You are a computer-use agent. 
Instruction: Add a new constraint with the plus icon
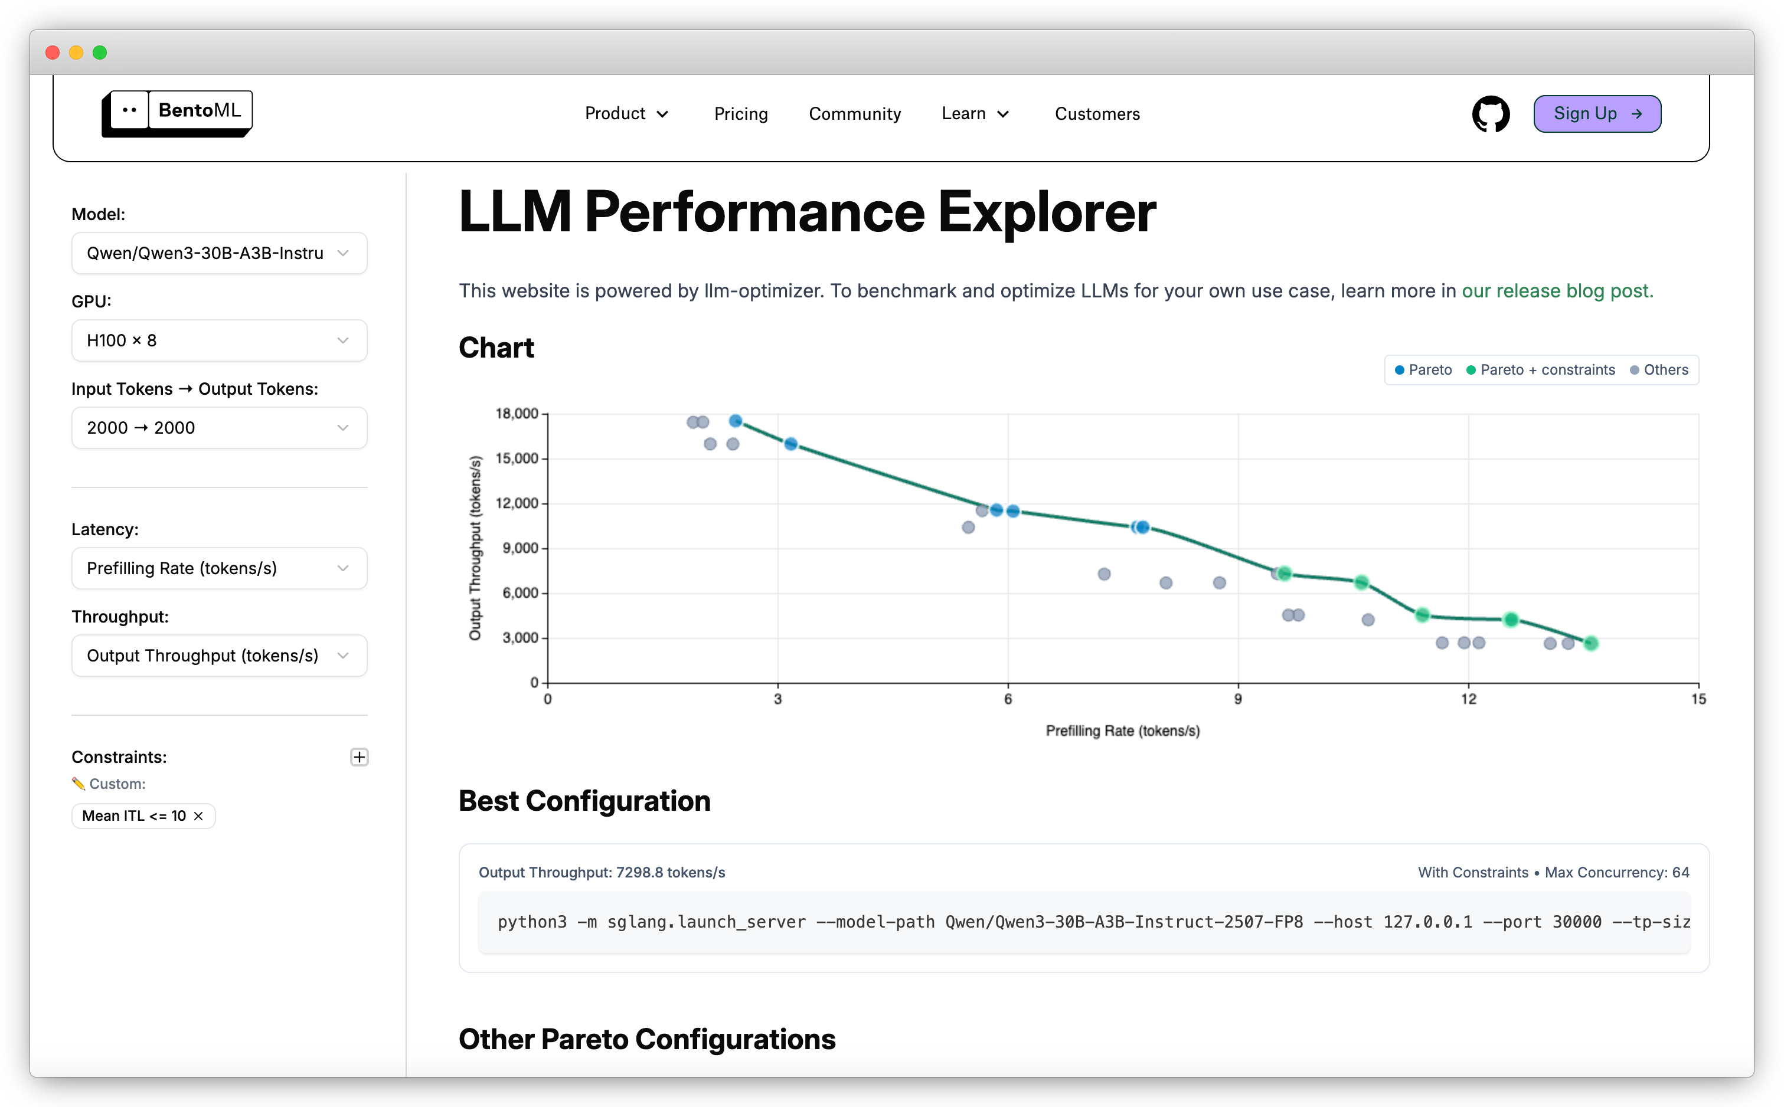tap(359, 757)
